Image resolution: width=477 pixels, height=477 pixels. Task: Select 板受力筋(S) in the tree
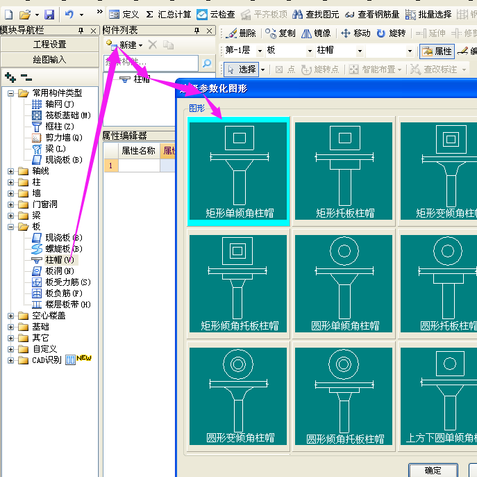pyautogui.click(x=61, y=282)
